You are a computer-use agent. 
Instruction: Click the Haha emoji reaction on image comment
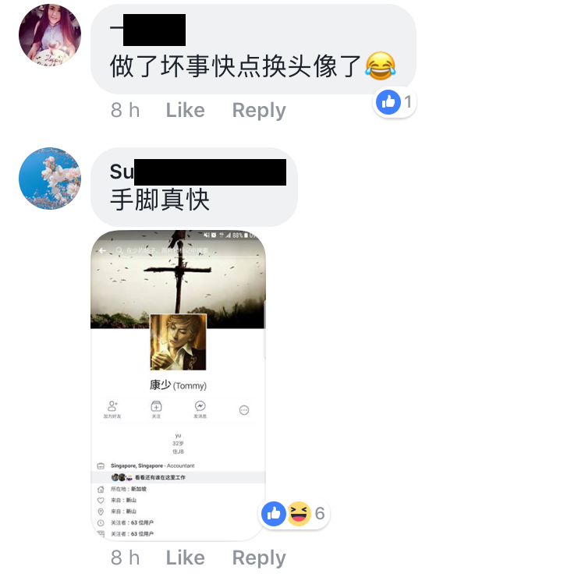(x=300, y=514)
